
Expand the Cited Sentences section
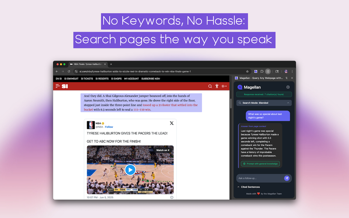248,187
